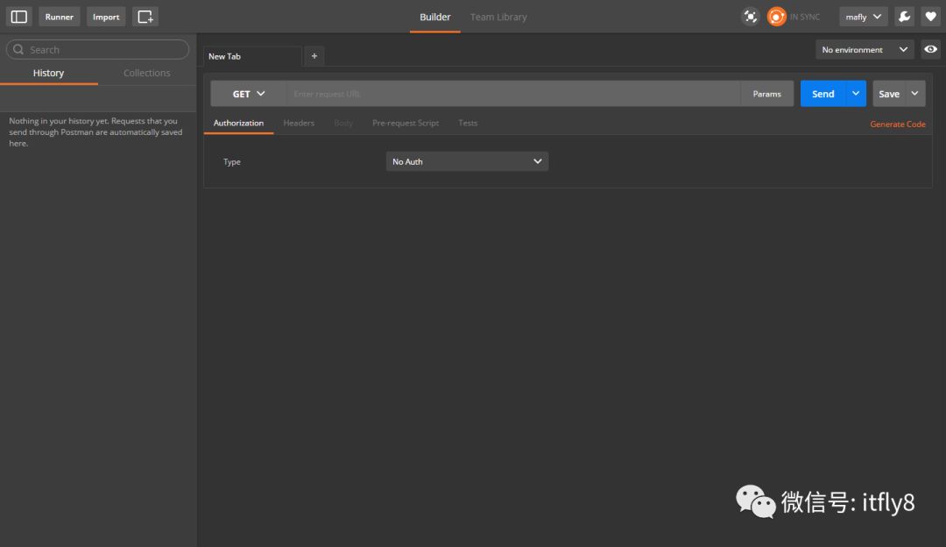
Task: Expand the Save options arrow
Action: click(915, 94)
